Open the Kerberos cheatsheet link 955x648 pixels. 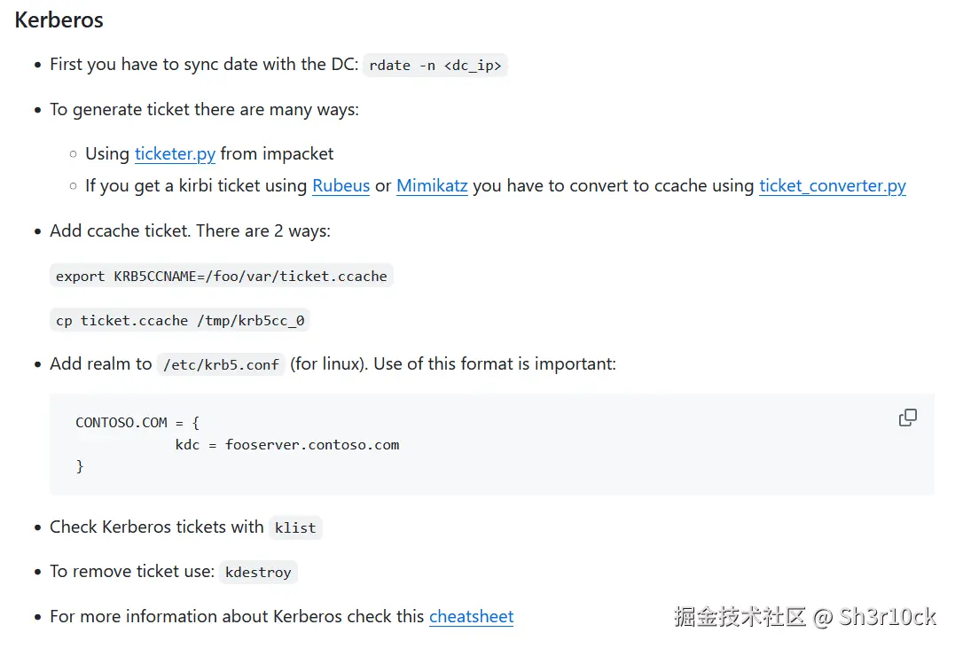471,616
